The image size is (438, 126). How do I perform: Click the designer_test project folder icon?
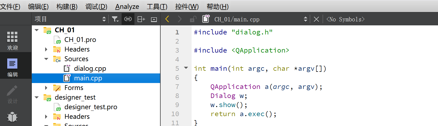pyautogui.click(x=47, y=98)
